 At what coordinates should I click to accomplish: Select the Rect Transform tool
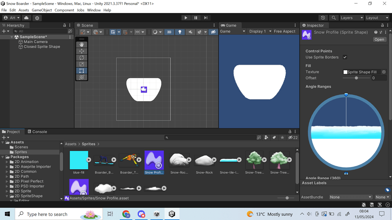(82, 70)
